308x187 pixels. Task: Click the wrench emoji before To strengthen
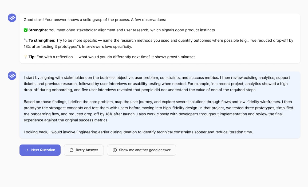pyautogui.click(x=26, y=40)
